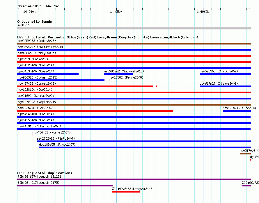Click variant nsv966323 (Sudmant2013) label
259x203 pixels.
(x=38, y=77)
